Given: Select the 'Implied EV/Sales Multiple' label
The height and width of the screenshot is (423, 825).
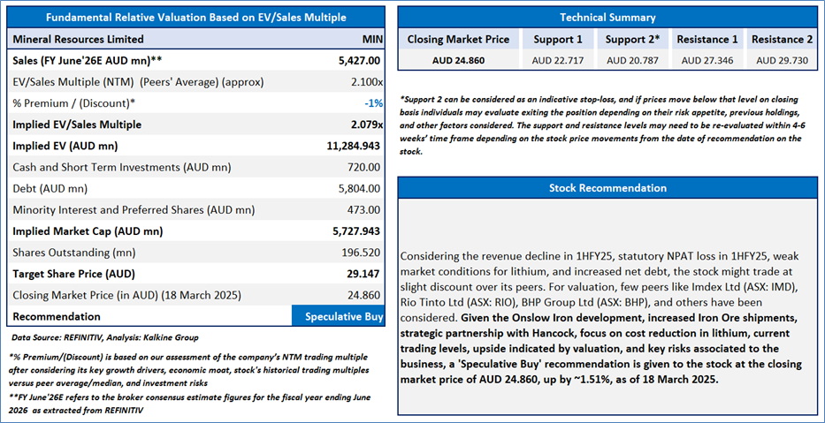Looking at the screenshot, I should [x=76, y=125].
